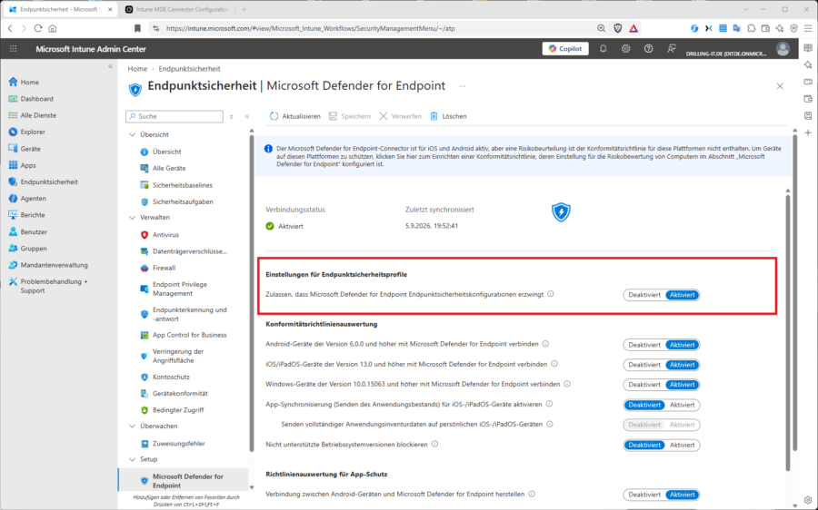
Task: Click Home in the breadcrumb
Action: pyautogui.click(x=137, y=69)
